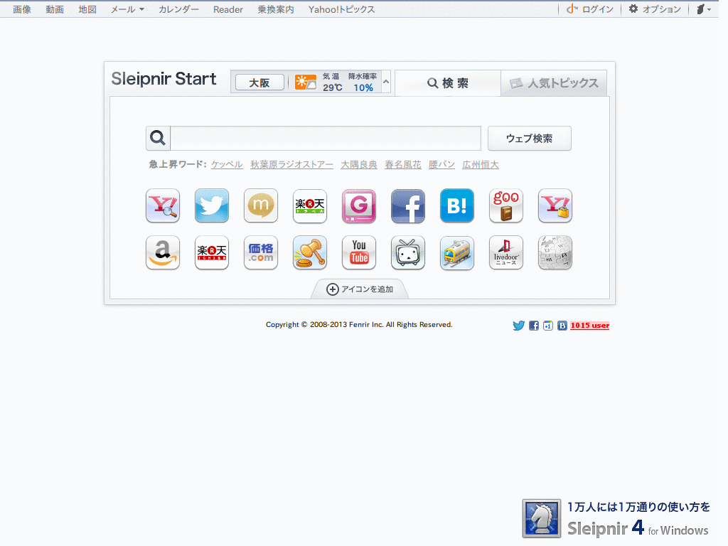This screenshot has height=546, width=728.
Task: Click the Sleipnir 4 for Windows banner
Action: tap(616, 518)
